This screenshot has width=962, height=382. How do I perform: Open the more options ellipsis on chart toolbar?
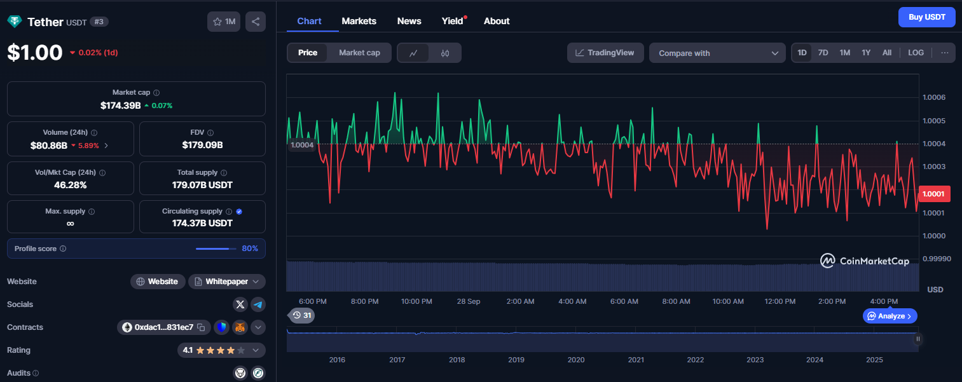[945, 53]
